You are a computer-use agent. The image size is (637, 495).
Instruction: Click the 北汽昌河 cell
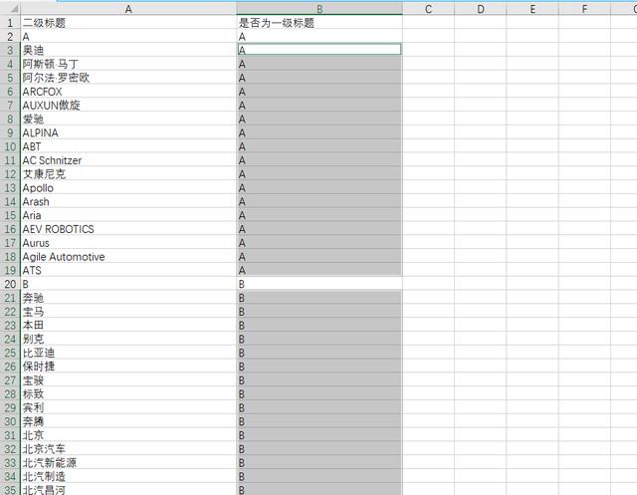[128, 490]
